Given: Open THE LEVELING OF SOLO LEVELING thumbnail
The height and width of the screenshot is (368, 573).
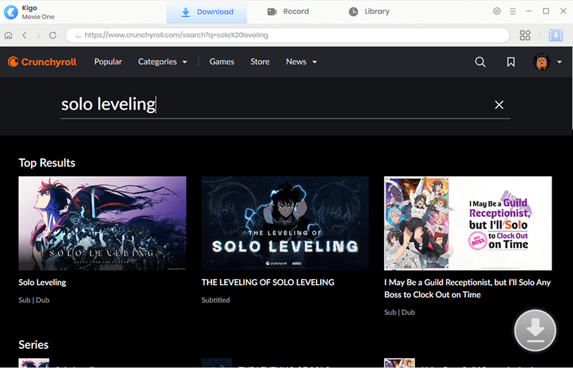Looking at the screenshot, I should [285, 223].
